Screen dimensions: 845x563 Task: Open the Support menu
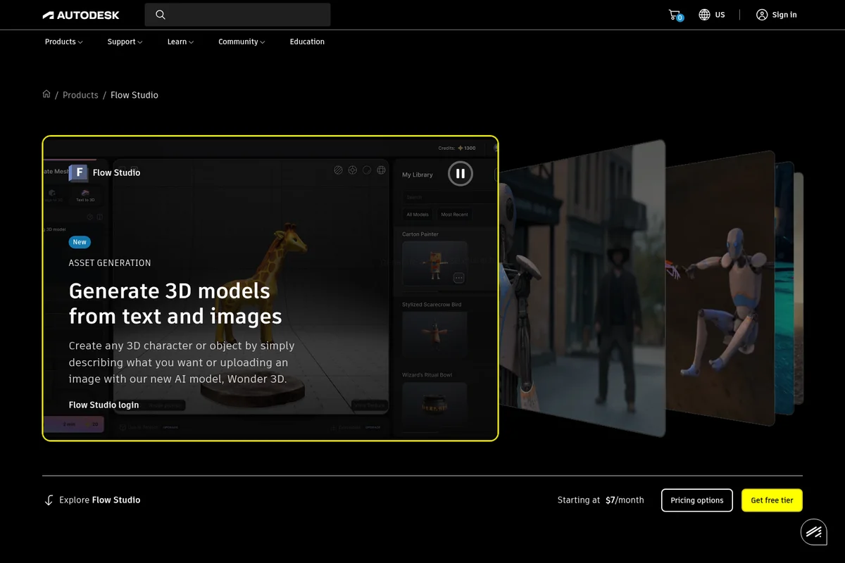[124, 42]
